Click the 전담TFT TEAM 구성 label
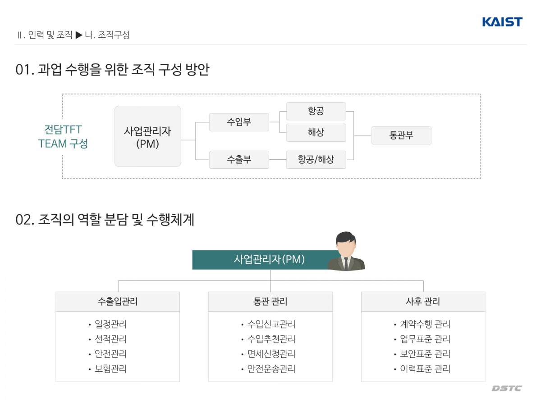The width and height of the screenshot is (541, 405). [63, 136]
